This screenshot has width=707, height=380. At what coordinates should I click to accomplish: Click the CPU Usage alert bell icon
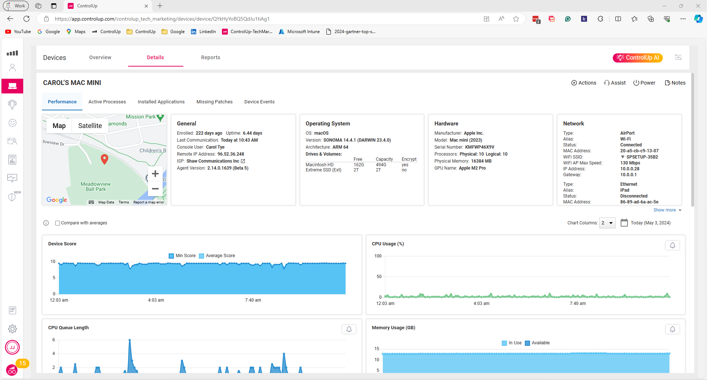tap(672, 245)
